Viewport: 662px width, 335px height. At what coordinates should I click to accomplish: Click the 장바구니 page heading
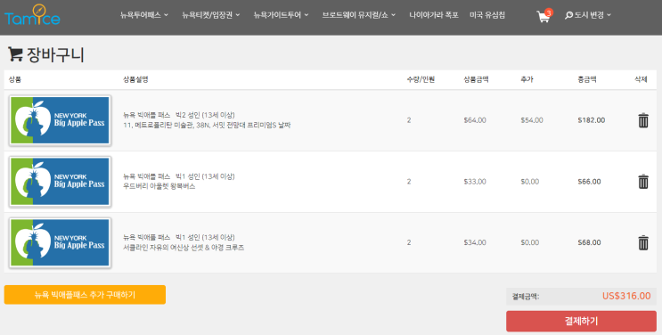[55, 55]
